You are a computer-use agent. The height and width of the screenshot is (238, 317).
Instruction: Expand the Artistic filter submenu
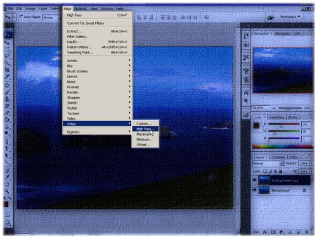tap(97, 60)
